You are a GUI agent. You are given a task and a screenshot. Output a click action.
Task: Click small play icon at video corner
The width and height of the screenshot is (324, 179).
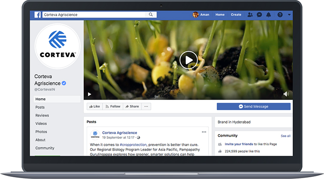(x=89, y=94)
